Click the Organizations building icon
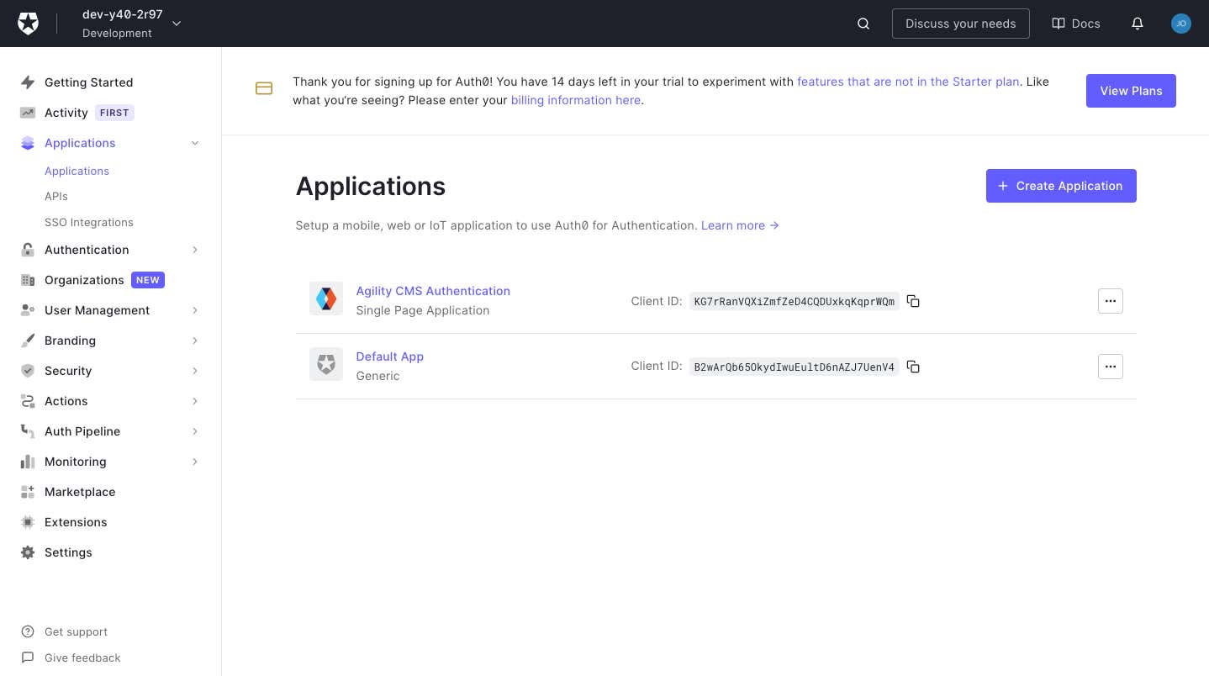The width and height of the screenshot is (1209, 676). (28, 280)
